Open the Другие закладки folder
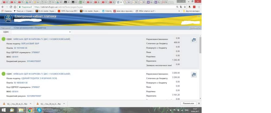This screenshot has height=113, width=271. [x=191, y=11]
